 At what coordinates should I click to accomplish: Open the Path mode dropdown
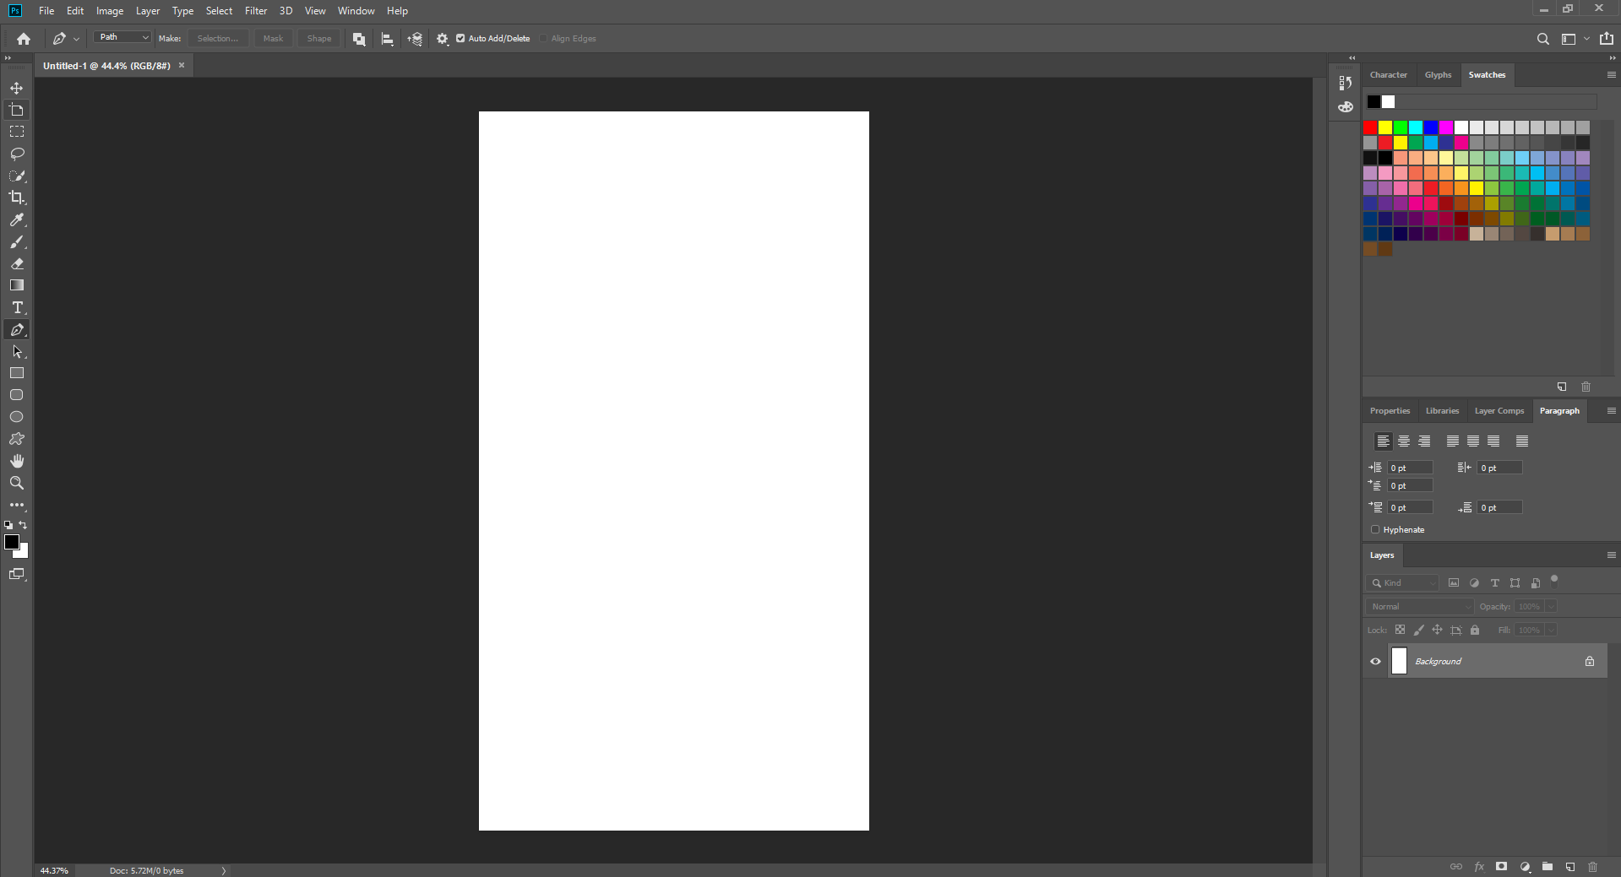[x=121, y=37]
